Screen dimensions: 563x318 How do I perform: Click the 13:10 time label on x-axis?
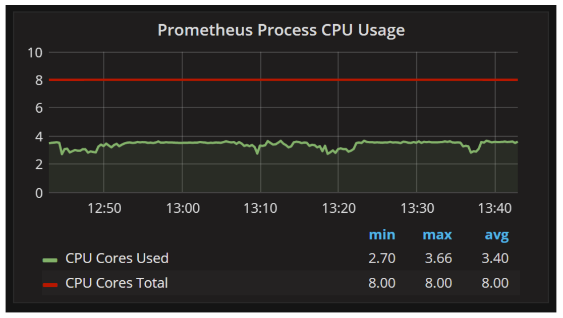tap(260, 208)
